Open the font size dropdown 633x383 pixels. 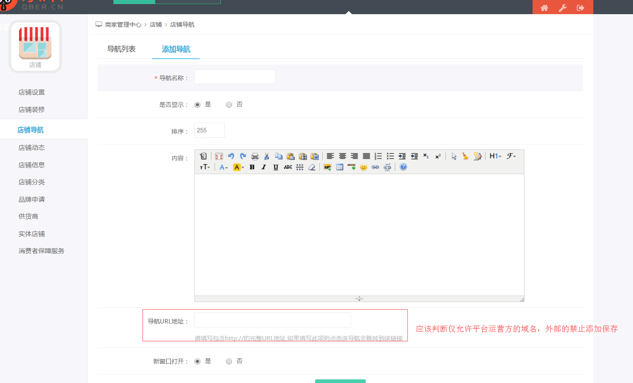point(205,167)
